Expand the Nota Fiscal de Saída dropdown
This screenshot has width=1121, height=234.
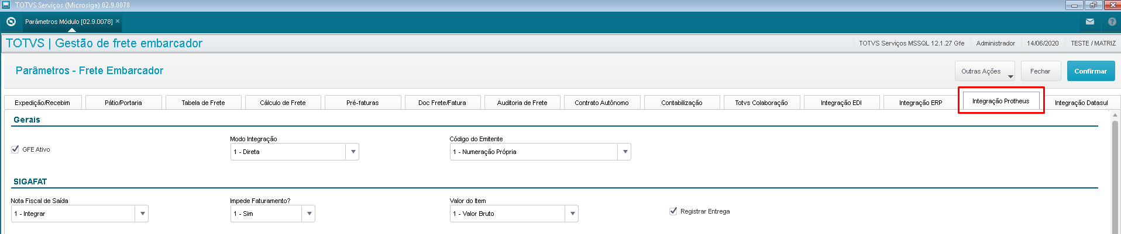(142, 214)
